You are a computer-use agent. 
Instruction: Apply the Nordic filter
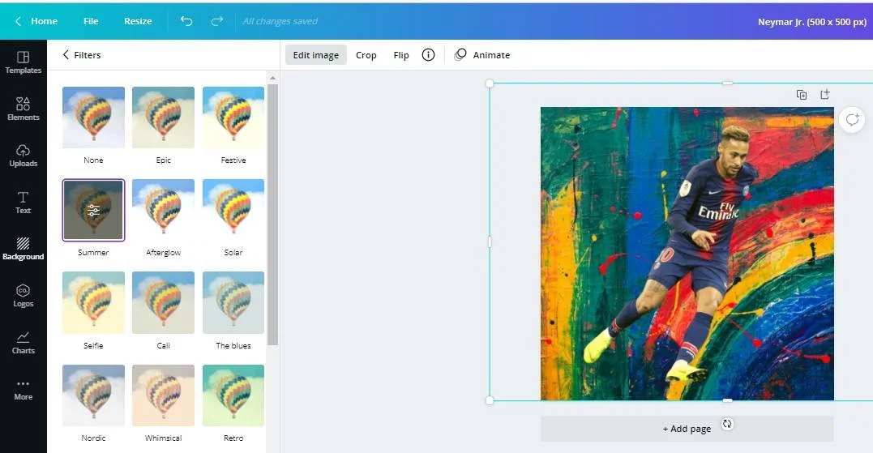coord(93,395)
